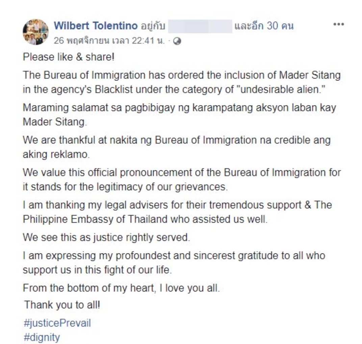Click the globe public privacy icon
Screen dimensions: 362x344
(177, 41)
